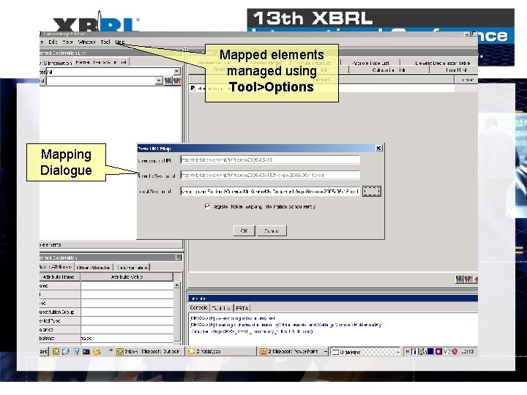Viewport: 527px width, 395px height.
Task: Open the folder taskbar item
Action: click(221, 351)
